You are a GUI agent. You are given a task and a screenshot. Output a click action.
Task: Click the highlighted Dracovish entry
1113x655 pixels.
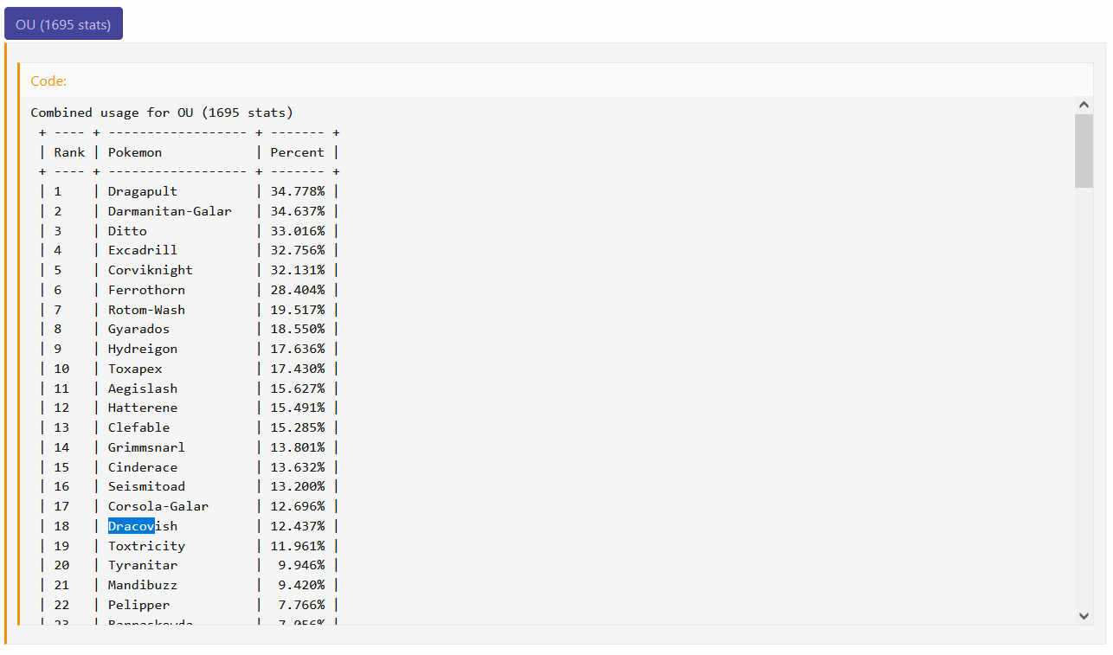142,526
